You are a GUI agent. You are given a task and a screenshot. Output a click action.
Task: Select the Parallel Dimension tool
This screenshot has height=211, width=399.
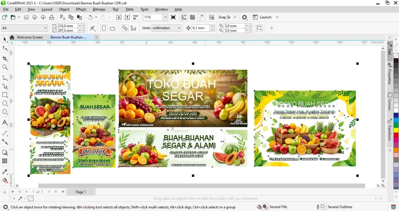point(5,133)
